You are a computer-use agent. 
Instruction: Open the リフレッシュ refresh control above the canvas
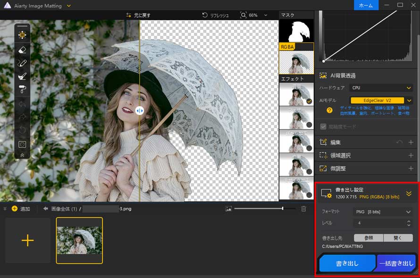[x=218, y=15]
